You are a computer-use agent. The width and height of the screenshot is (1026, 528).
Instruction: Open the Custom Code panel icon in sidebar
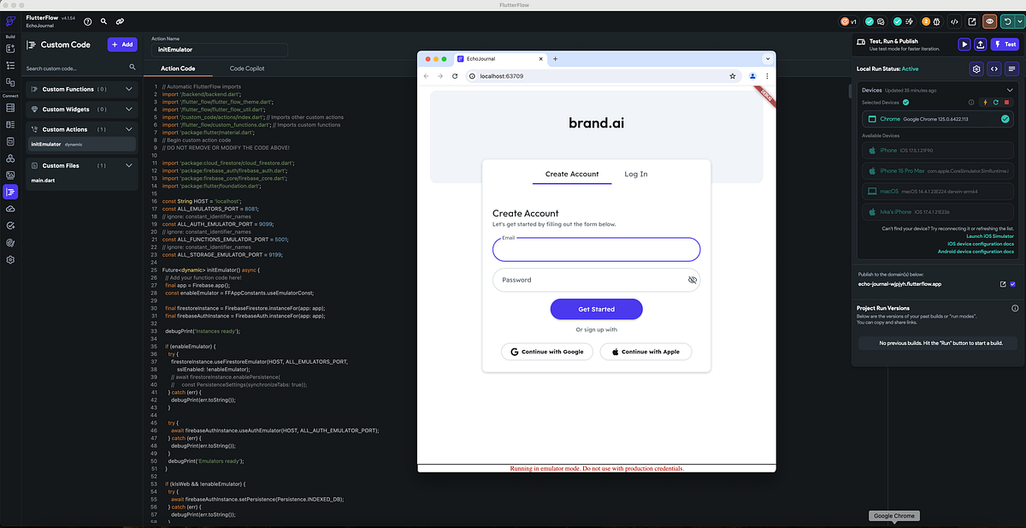pyautogui.click(x=10, y=193)
